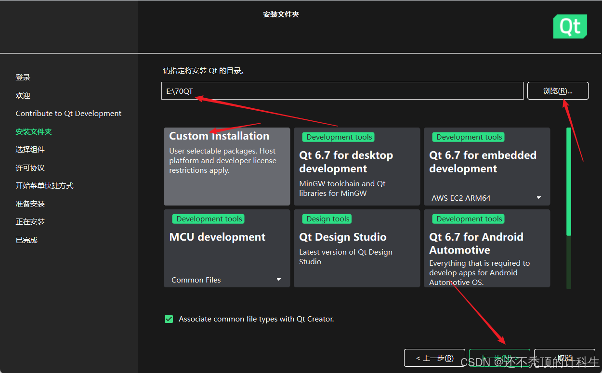Select the Qt Design Studio card
This screenshot has width=602, height=373.
pyautogui.click(x=357, y=248)
